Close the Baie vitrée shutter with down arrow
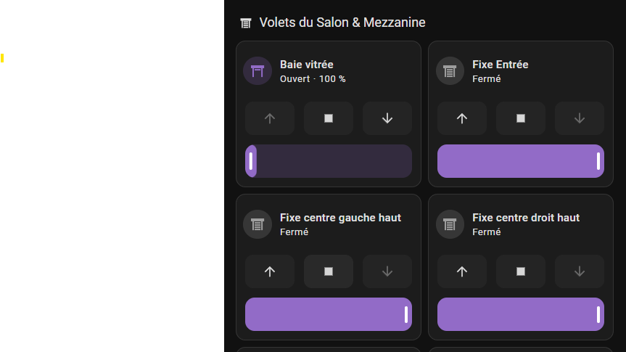The width and height of the screenshot is (626, 352). (387, 118)
